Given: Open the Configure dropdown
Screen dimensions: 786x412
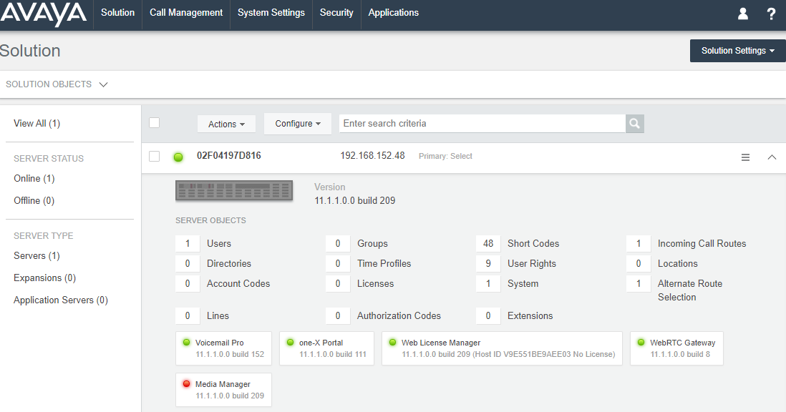Looking at the screenshot, I should tap(298, 124).
